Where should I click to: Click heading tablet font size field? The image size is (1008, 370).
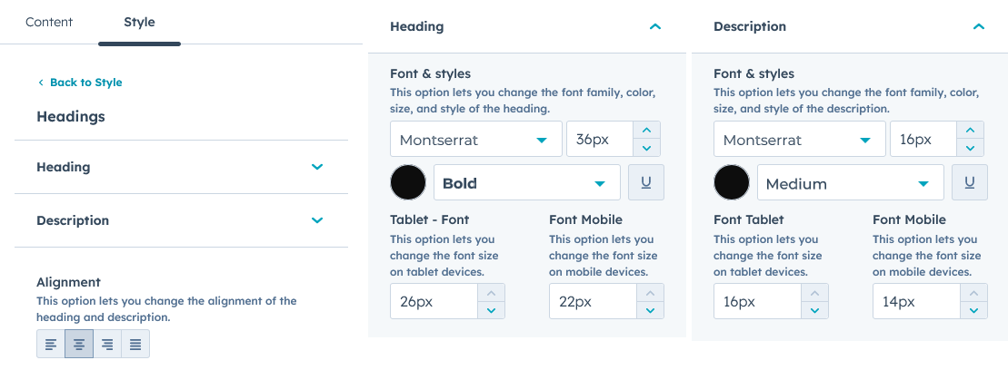click(434, 301)
